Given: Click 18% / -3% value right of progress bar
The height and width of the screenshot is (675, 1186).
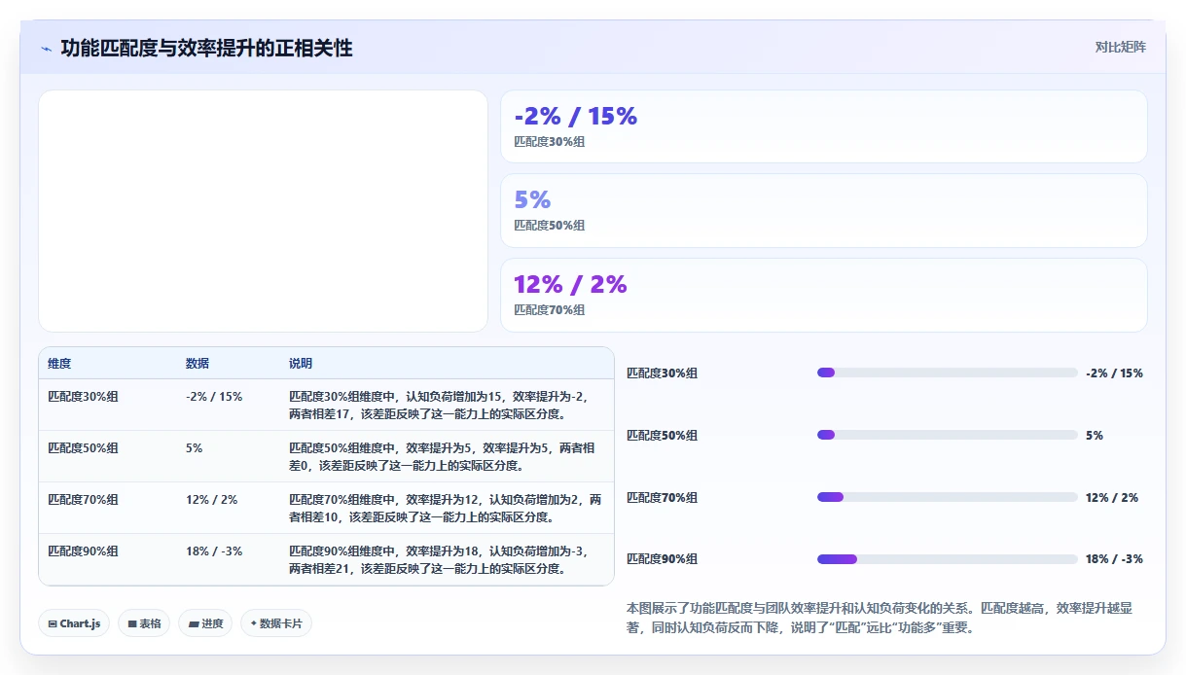Looking at the screenshot, I should (x=1114, y=559).
